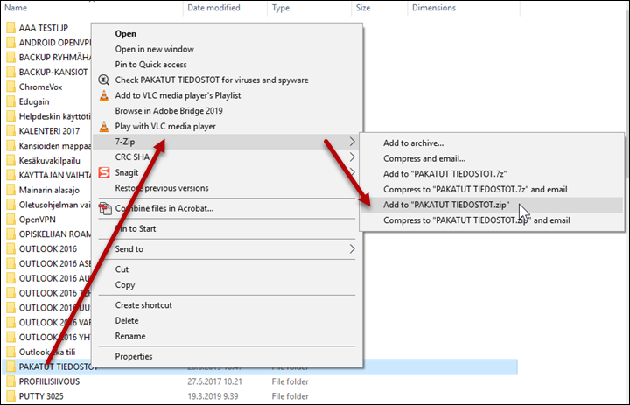Select the OUTLOOK 2016 folder icon
This screenshot has width=630, height=405.
coord(10,249)
